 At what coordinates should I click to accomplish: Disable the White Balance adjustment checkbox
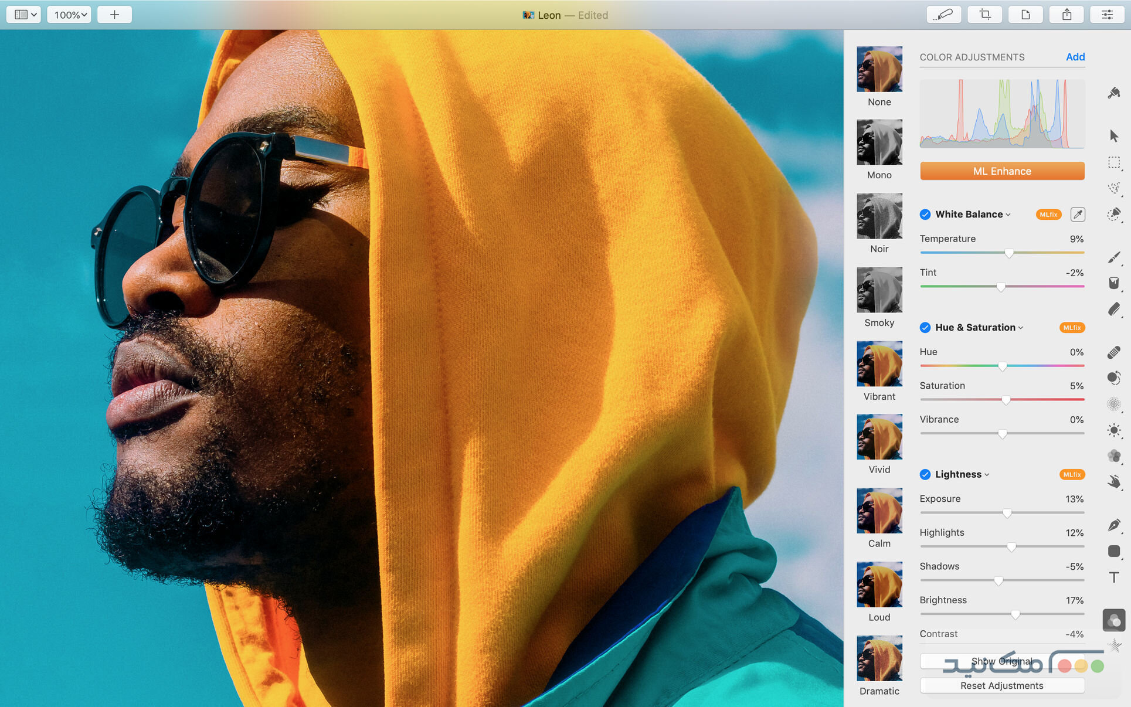(925, 214)
